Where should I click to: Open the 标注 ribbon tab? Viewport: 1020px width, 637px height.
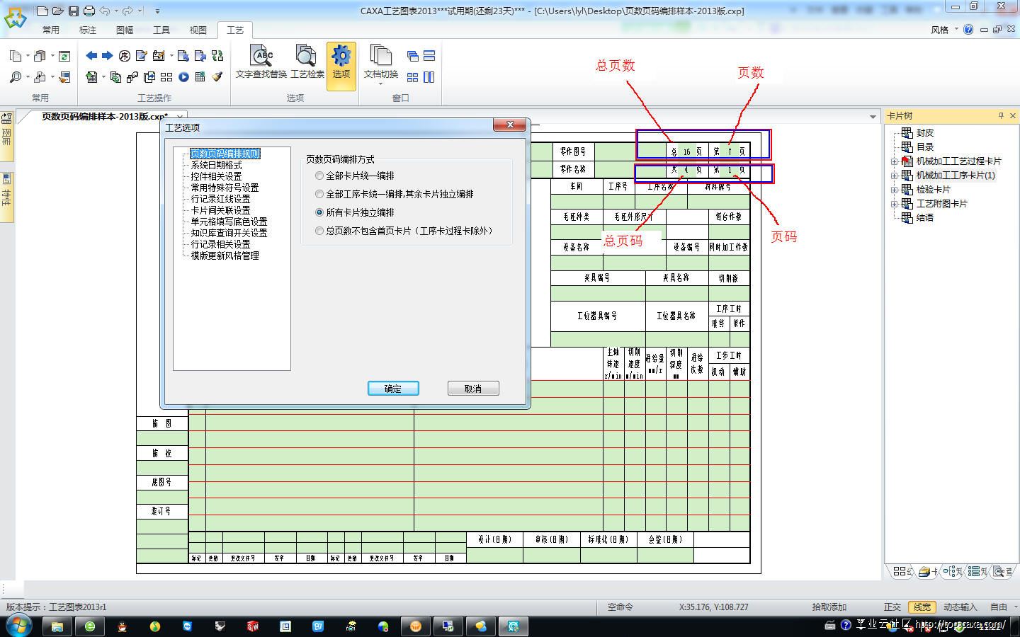point(88,30)
